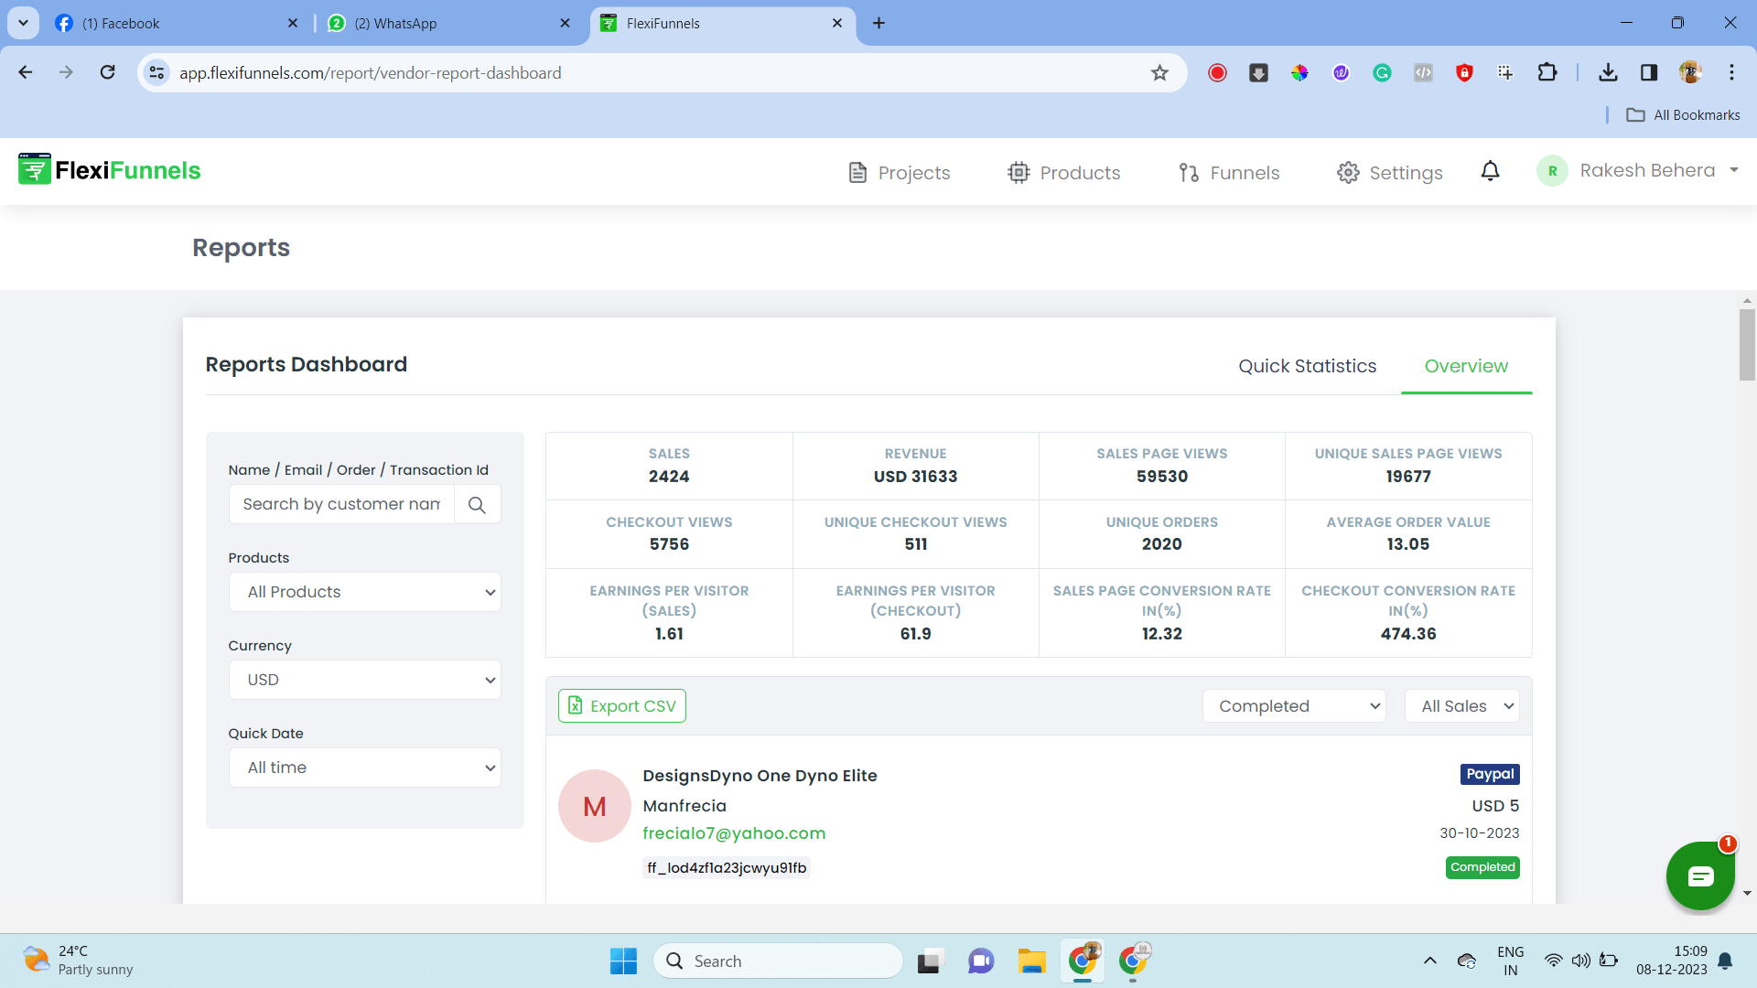Viewport: 1757px width, 988px height.
Task: Open Settings in top navigation
Action: tap(1389, 173)
